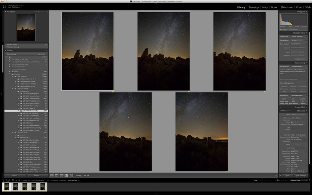Show or hide the top module picker arrow
This screenshot has width=312, height=195.
156,4
